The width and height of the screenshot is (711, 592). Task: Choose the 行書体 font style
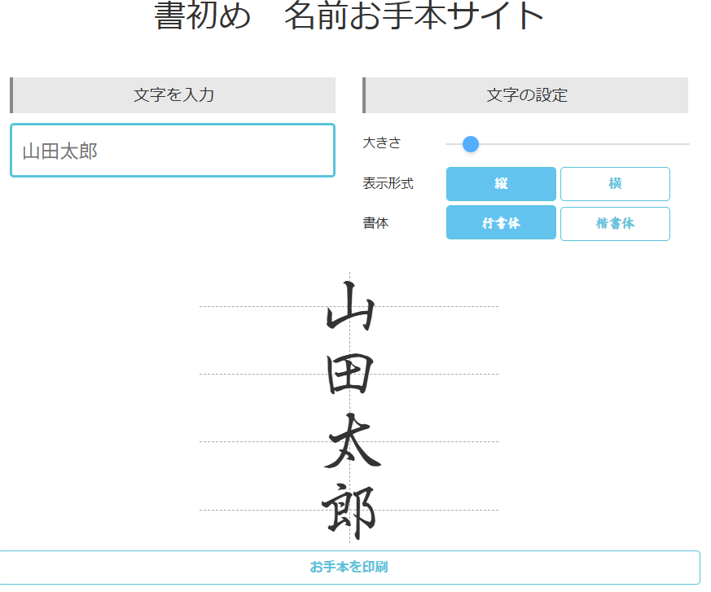point(501,223)
